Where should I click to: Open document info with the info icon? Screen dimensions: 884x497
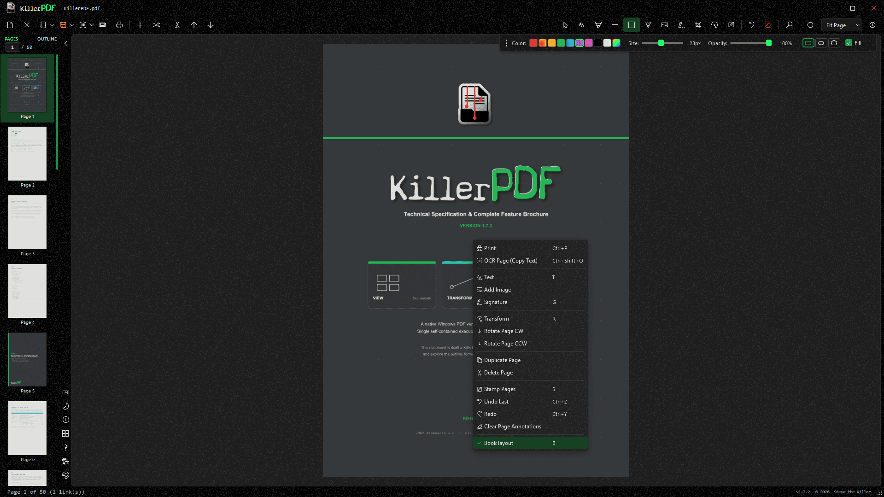(x=65, y=420)
